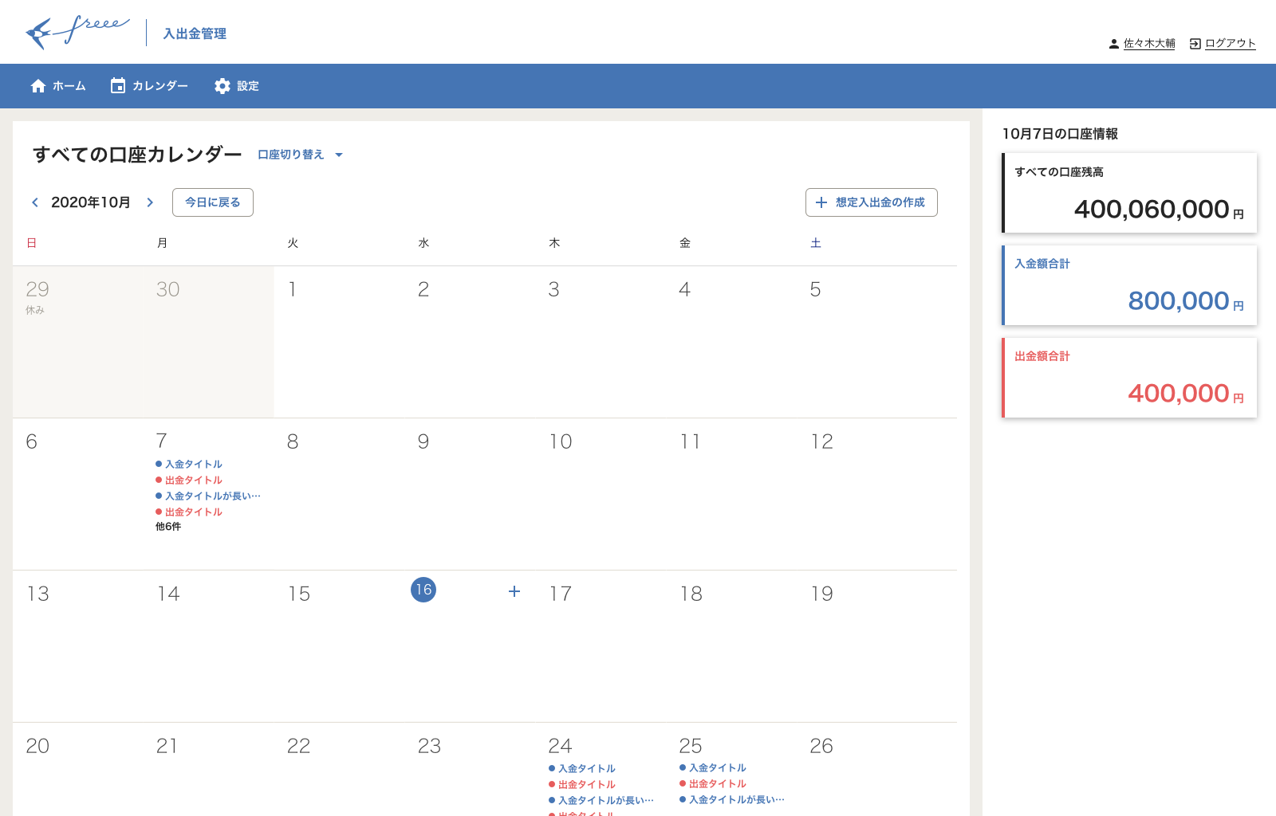
Task: Click the calendar icon in the navbar
Action: [118, 86]
